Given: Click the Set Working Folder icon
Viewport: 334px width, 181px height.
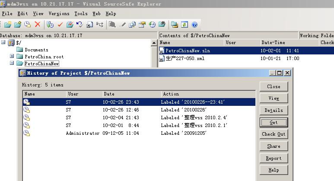Looking at the screenshot, I should [175, 25].
